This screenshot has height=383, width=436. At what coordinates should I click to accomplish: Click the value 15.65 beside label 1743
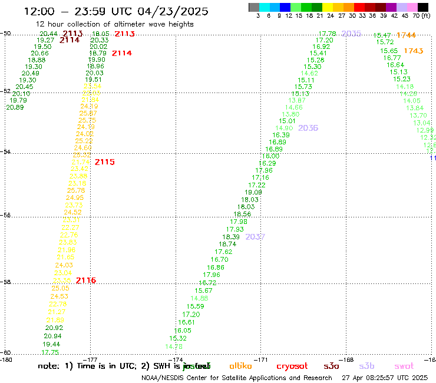(x=389, y=51)
